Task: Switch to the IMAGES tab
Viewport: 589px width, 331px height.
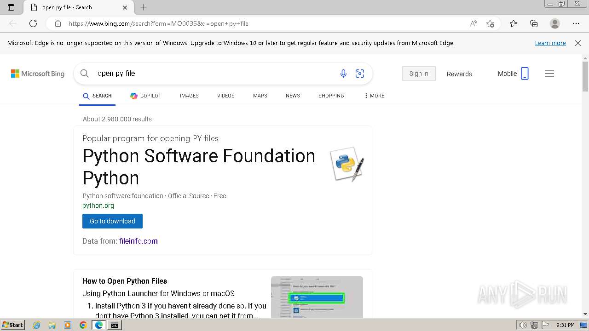Action: (189, 96)
